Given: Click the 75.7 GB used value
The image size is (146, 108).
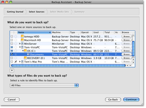Looking at the screenshot, I should pyautogui.click(x=98, y=40).
